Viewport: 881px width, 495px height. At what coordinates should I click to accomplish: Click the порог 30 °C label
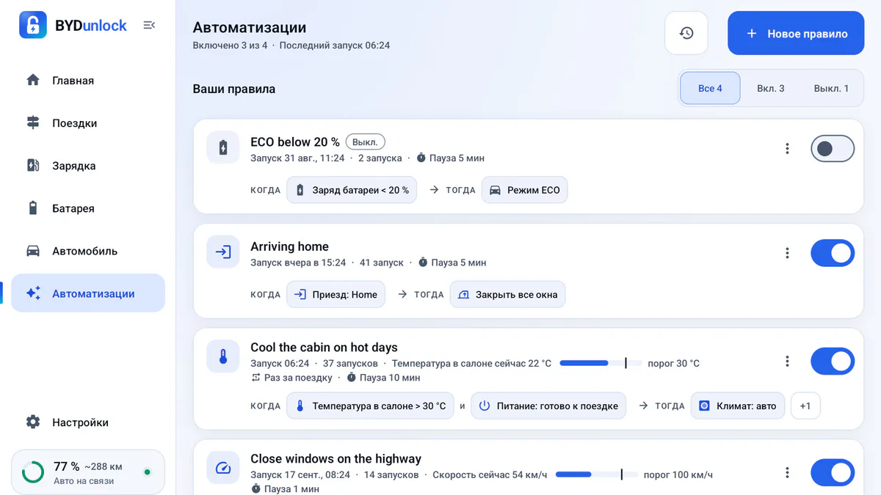click(673, 363)
